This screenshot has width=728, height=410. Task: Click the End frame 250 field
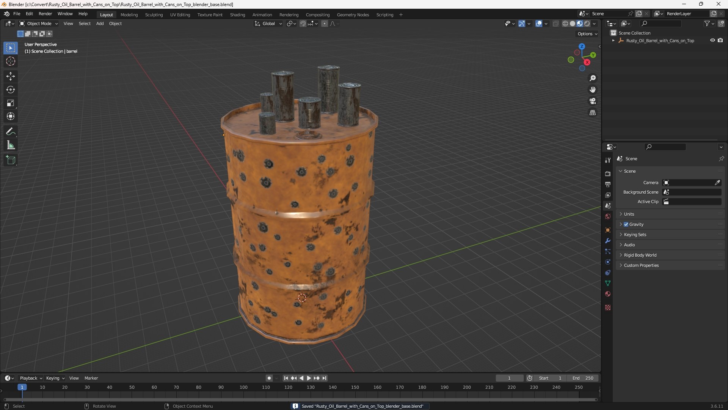(x=583, y=378)
